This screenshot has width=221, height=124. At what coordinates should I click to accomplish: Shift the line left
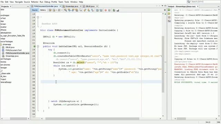coord(97,10)
